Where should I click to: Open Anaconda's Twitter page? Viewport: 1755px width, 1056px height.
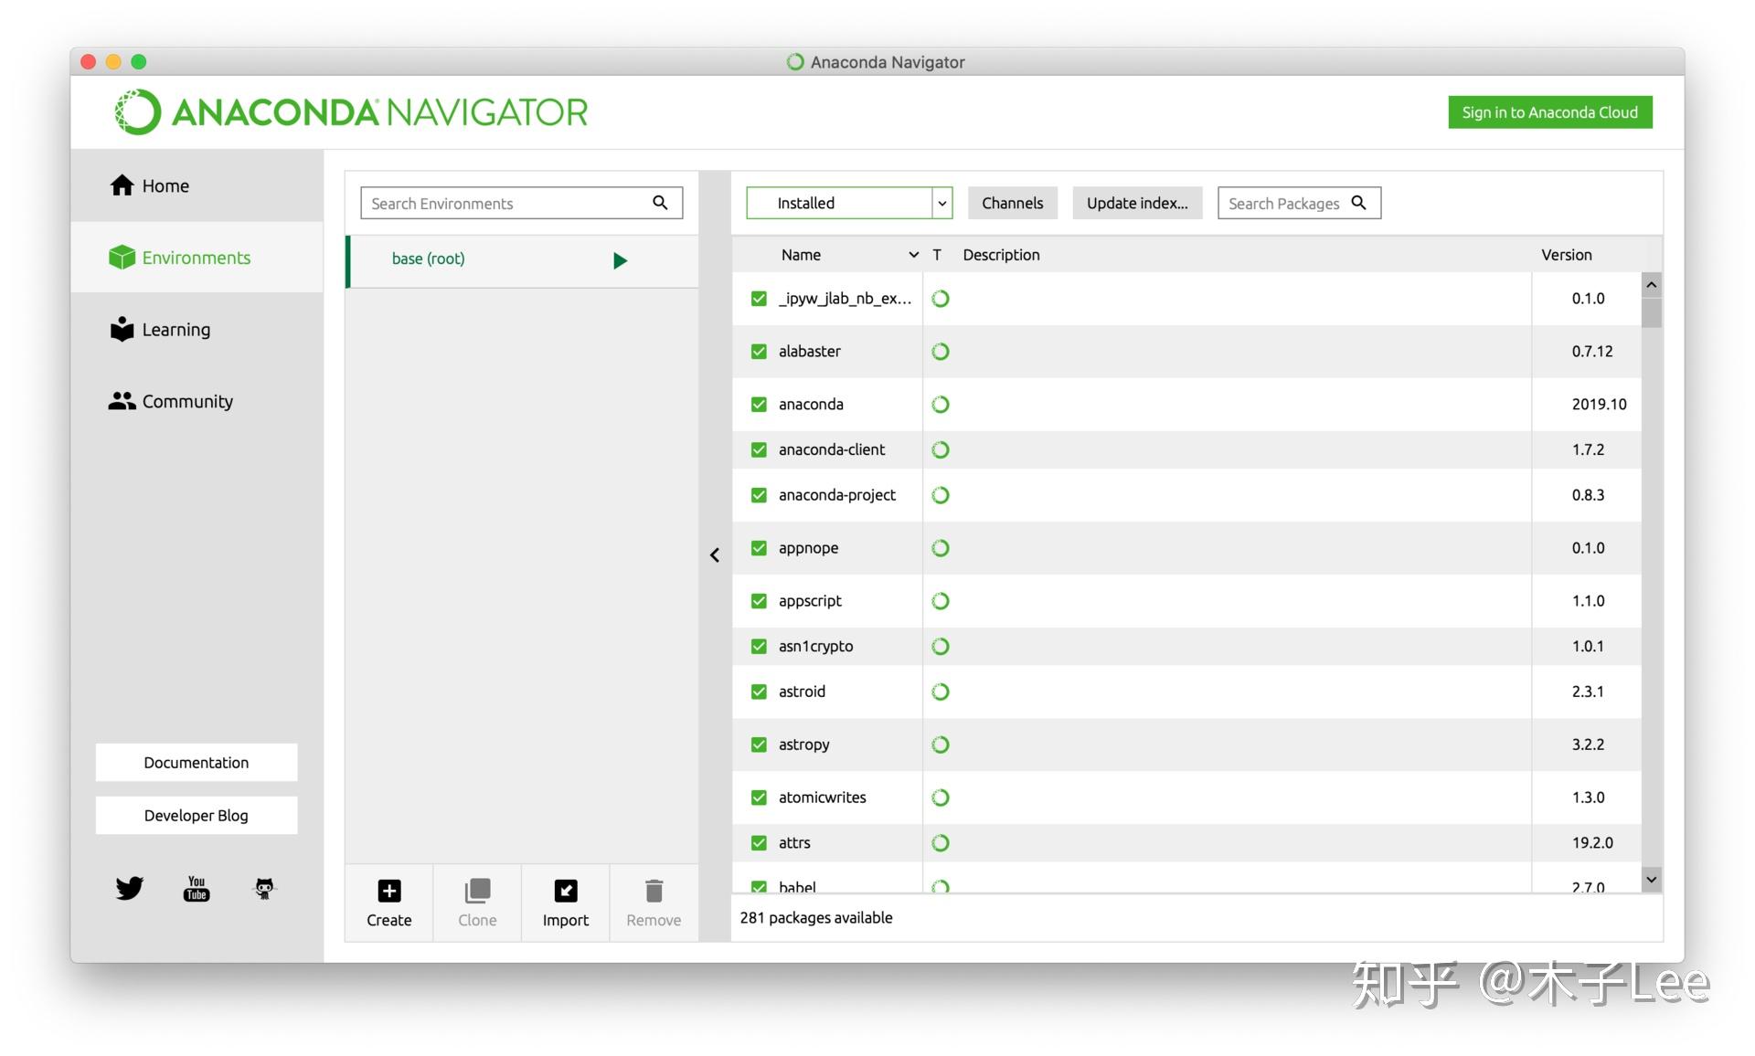129,887
